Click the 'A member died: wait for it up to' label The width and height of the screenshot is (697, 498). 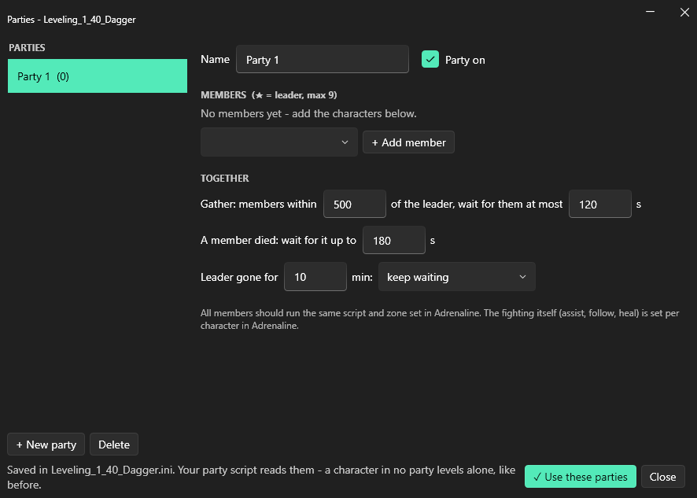point(278,241)
